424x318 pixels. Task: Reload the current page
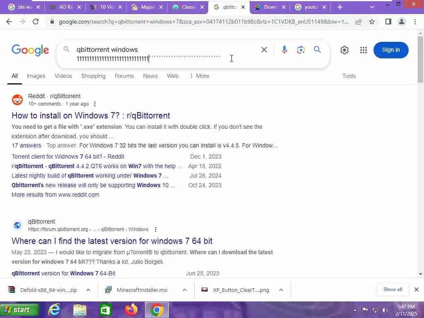point(36,22)
